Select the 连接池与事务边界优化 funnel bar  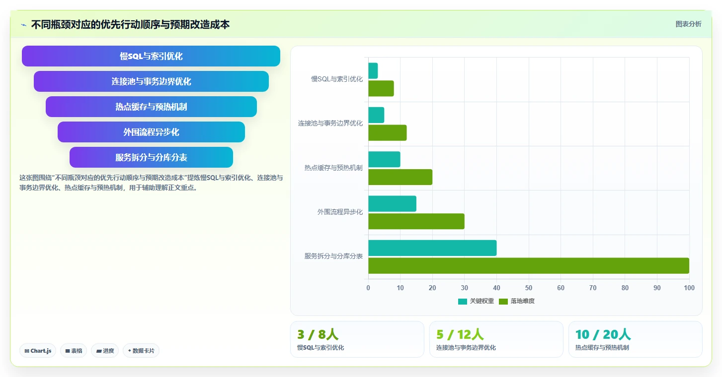click(x=151, y=81)
